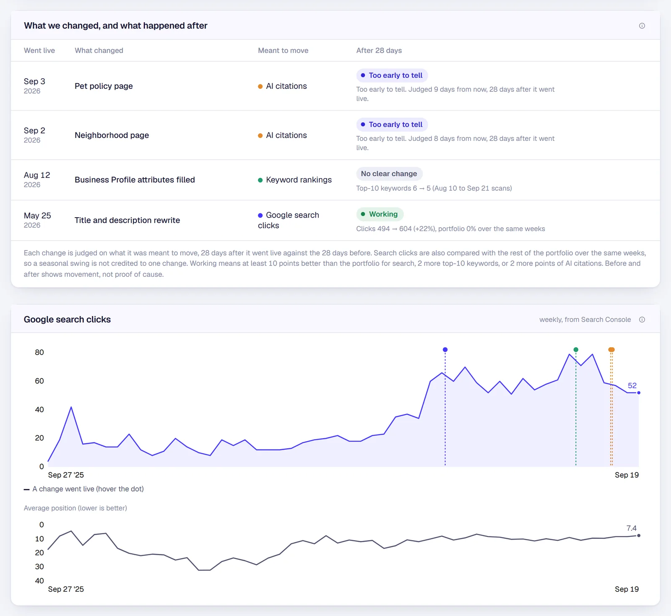The width and height of the screenshot is (671, 616).
Task: Click the '7.4' latest value on position chart
Action: pyautogui.click(x=631, y=528)
